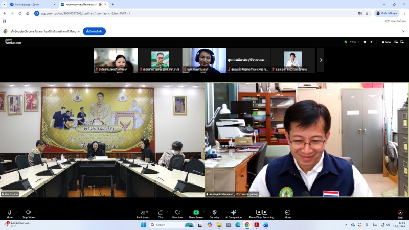Open the More options menu
Viewport: 409px width, 230px height.
288,212
